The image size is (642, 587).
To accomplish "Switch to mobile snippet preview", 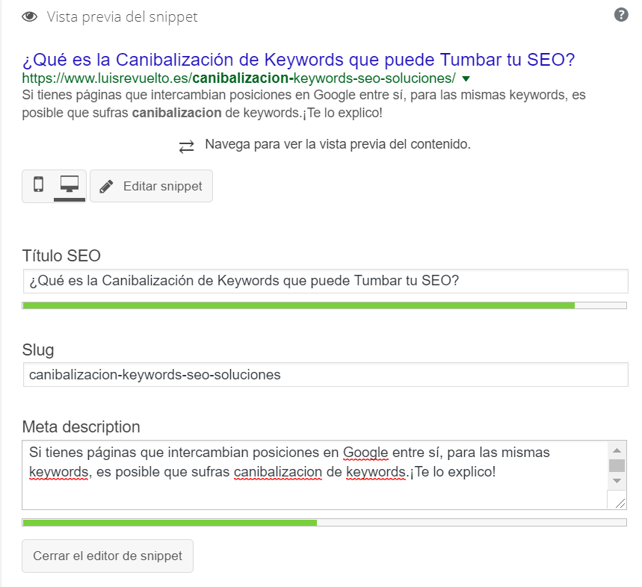I will coord(39,185).
